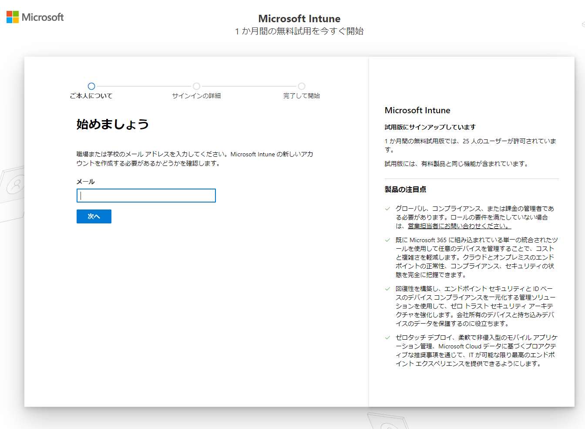The width and height of the screenshot is (585, 429).
Task: Click the 回復性を構築し paragraph
Action: click(475, 306)
